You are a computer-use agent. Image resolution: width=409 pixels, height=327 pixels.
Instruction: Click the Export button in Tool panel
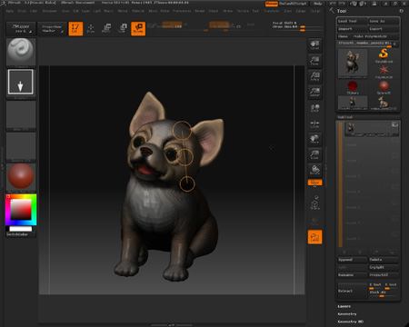(x=384, y=29)
